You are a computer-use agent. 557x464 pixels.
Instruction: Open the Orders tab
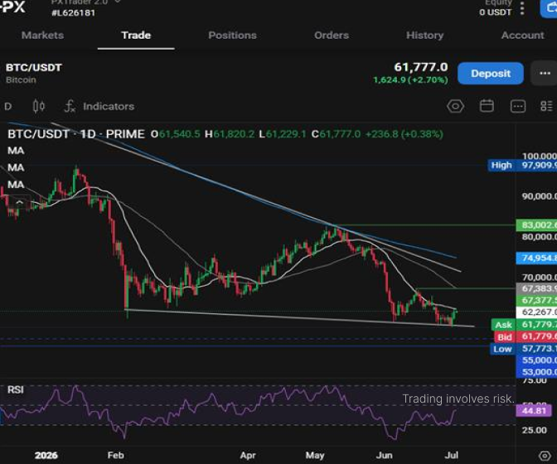(x=332, y=35)
